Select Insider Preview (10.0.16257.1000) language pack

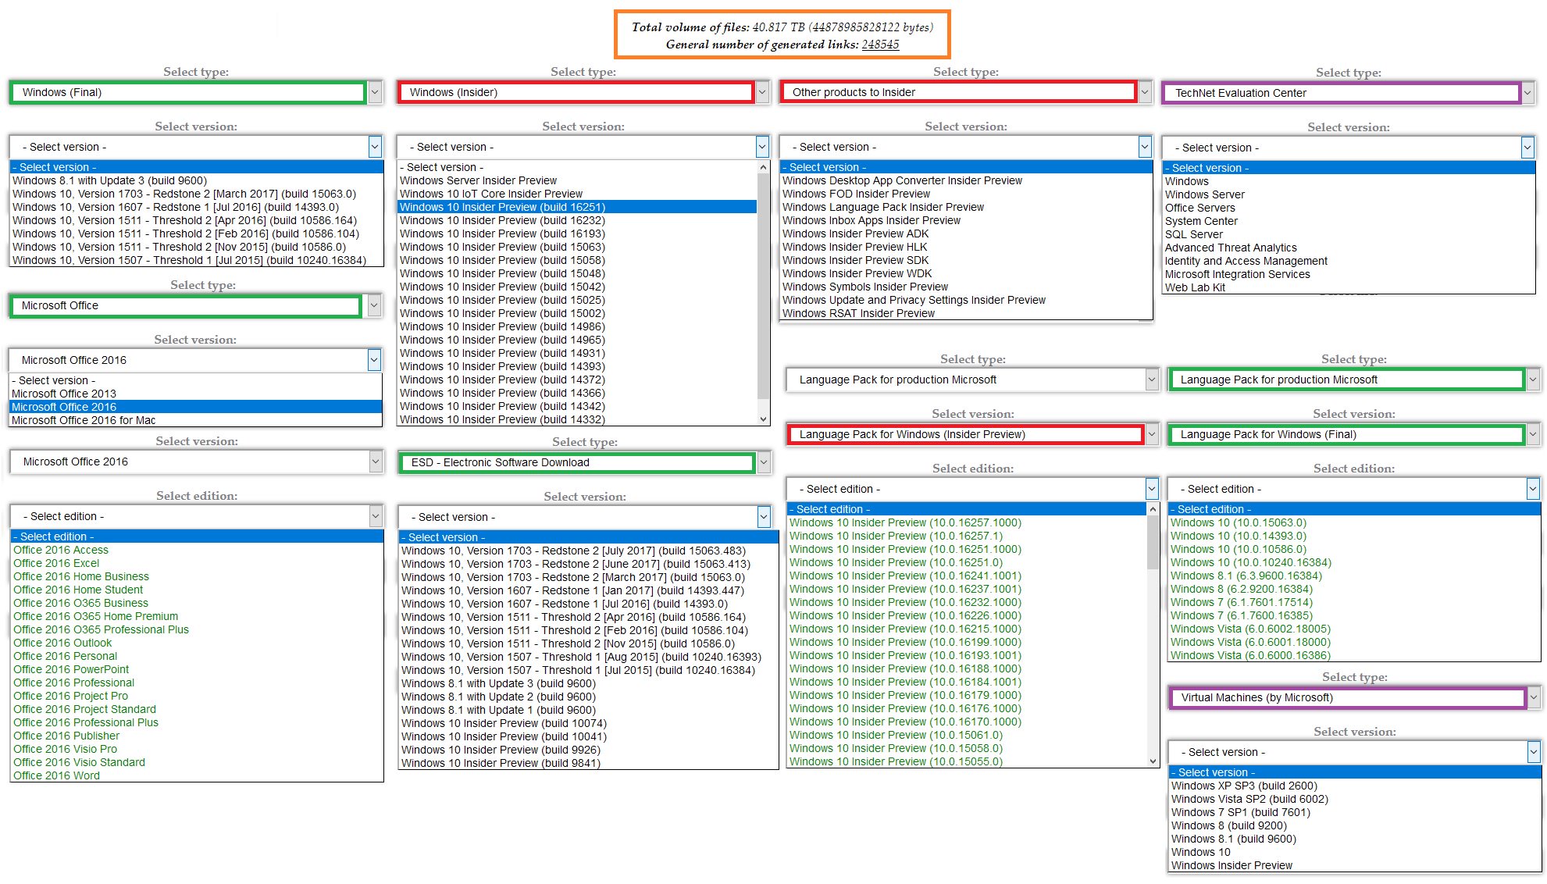(967, 522)
